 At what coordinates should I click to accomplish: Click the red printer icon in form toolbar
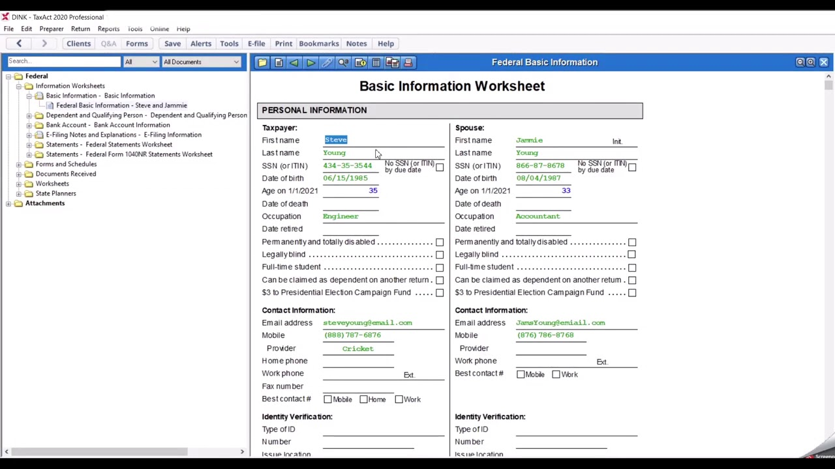[408, 63]
